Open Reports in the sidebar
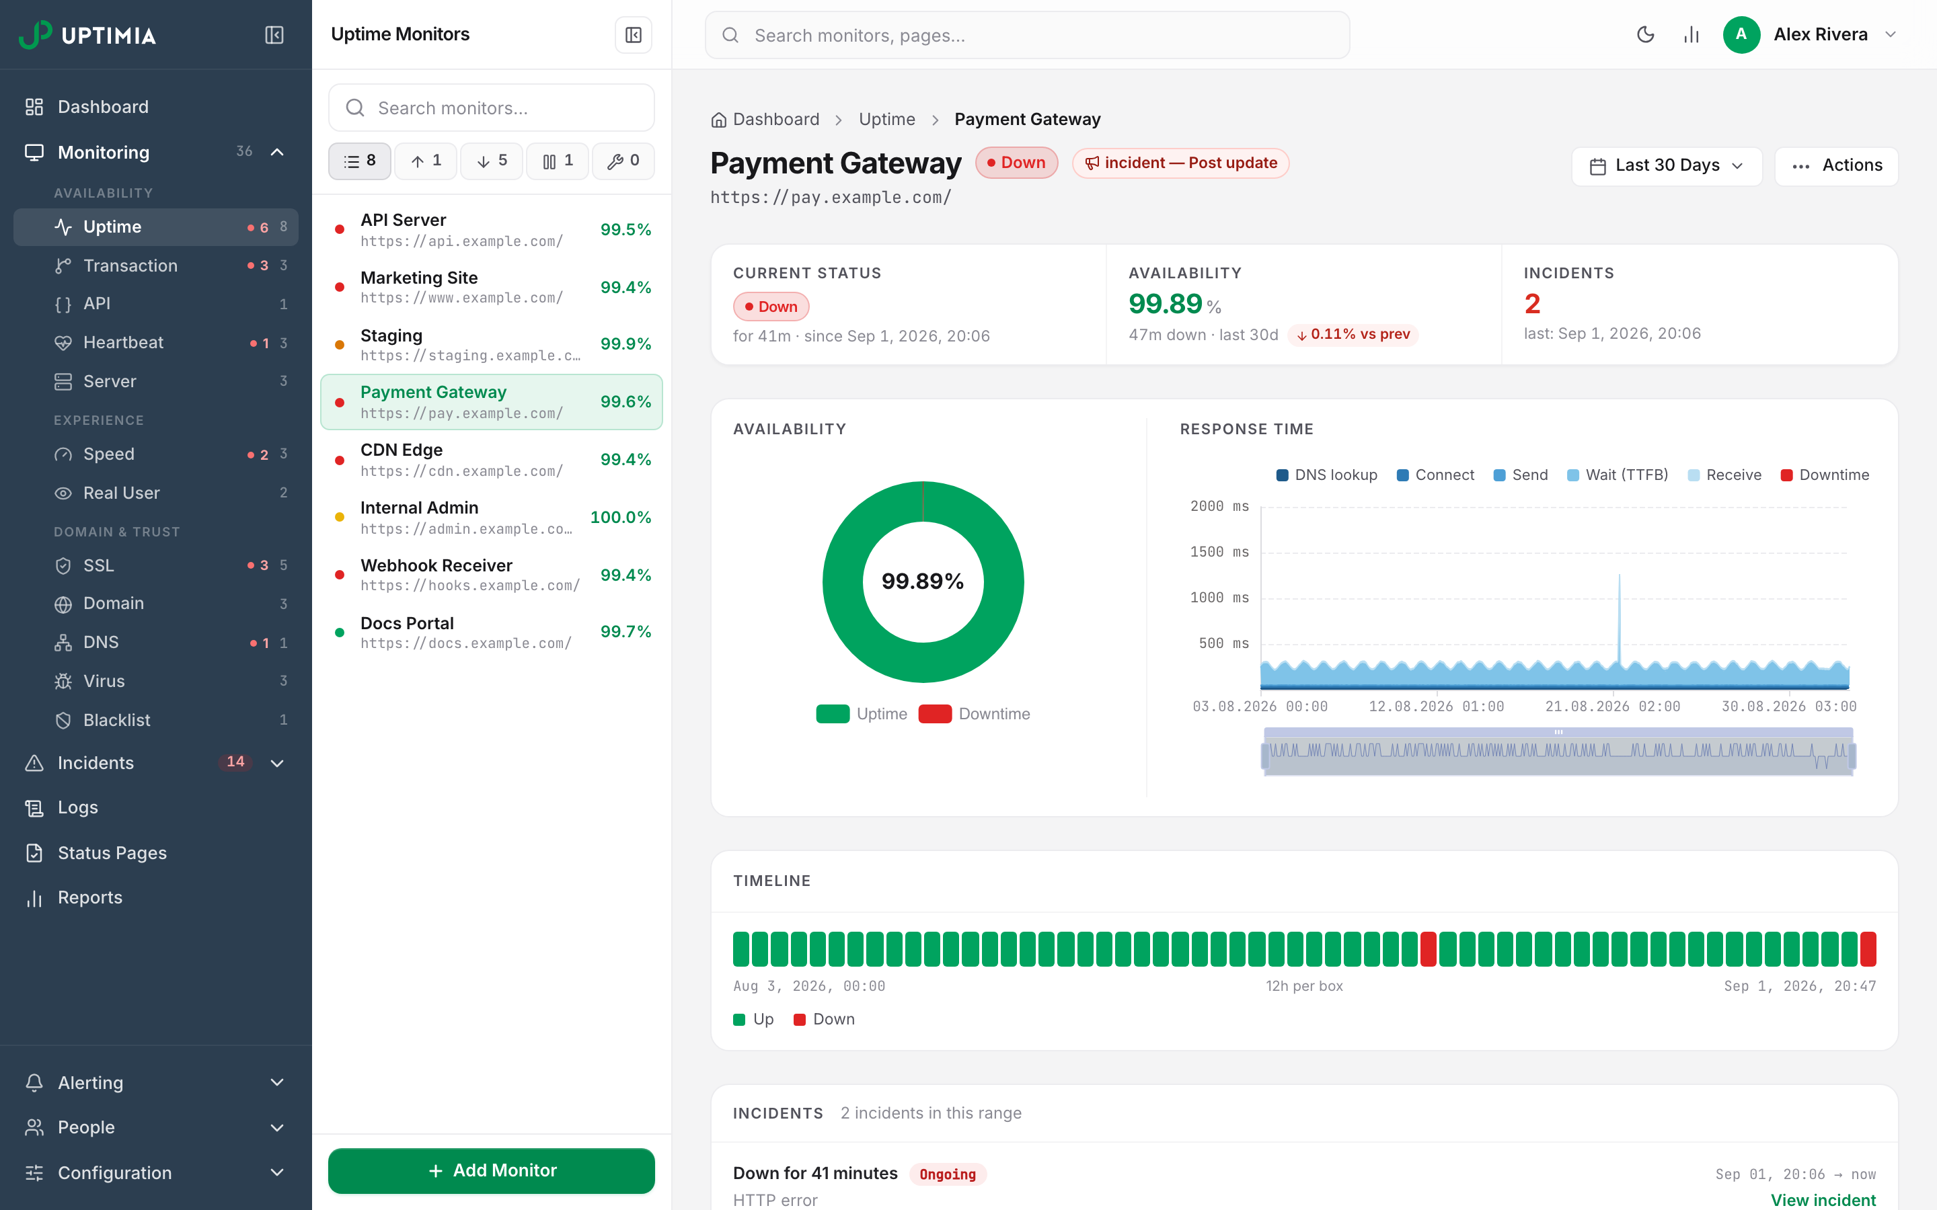The height and width of the screenshot is (1210, 1937). 156,898
